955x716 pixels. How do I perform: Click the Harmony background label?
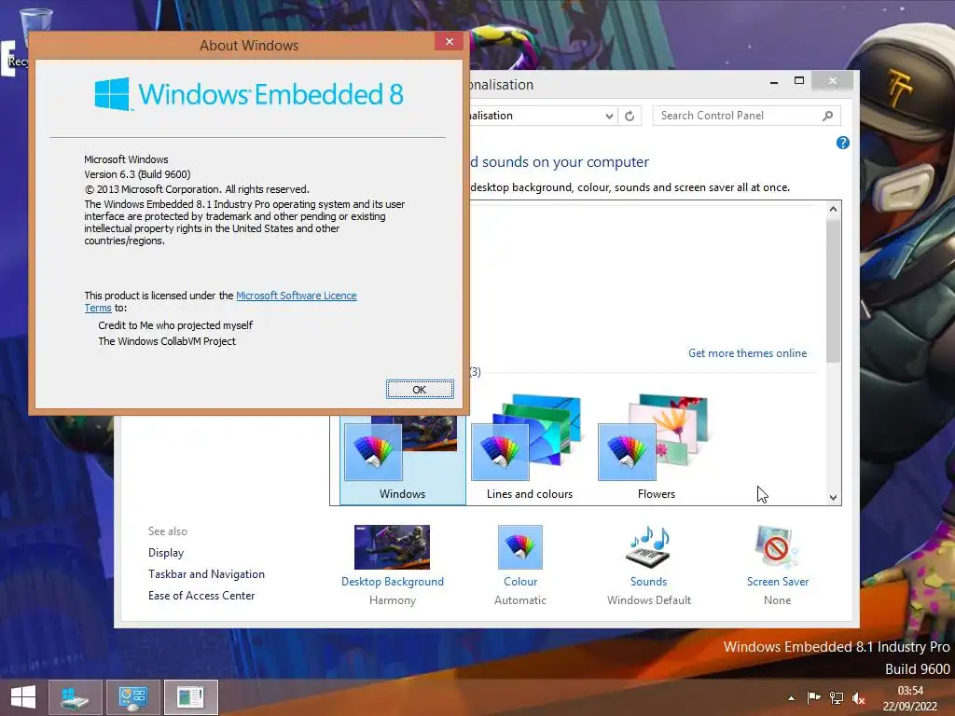393,600
